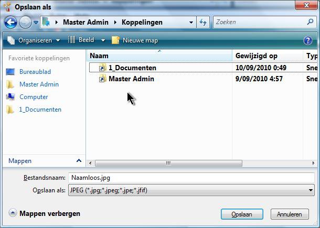The height and width of the screenshot is (228, 320).
Task: Go back with the blue arrow button
Action: point(10,22)
